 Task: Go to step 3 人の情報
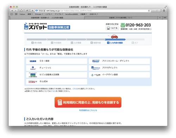coord(76,43)
